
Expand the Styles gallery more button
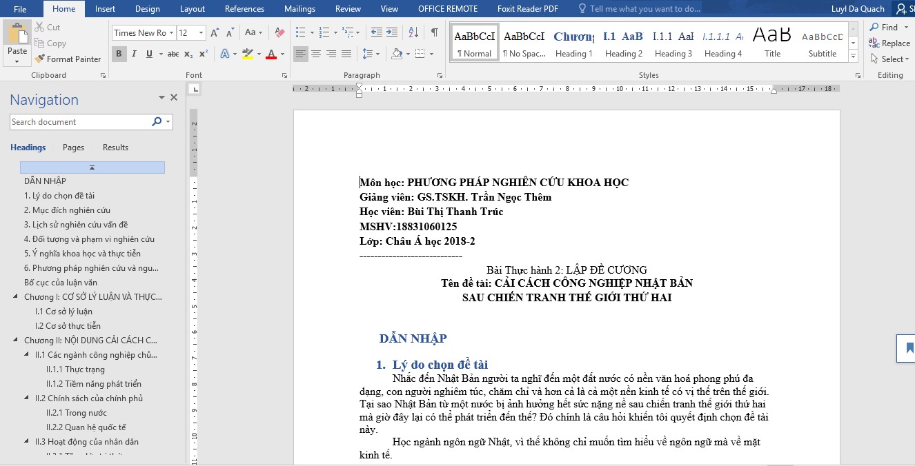coord(854,58)
